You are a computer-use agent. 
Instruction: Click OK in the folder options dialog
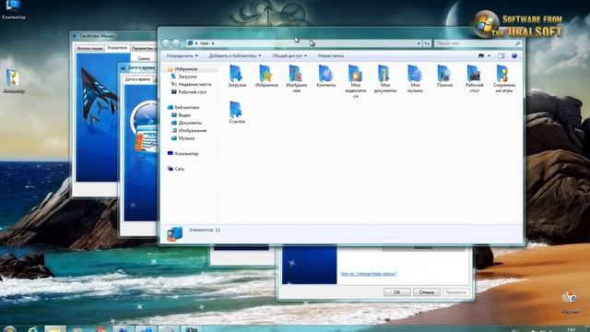click(397, 292)
